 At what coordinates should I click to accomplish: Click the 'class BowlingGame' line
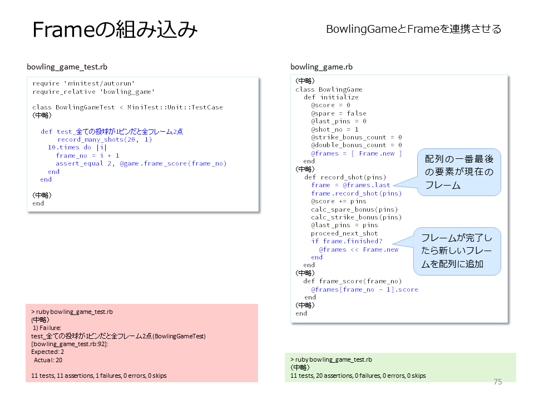[x=329, y=89]
